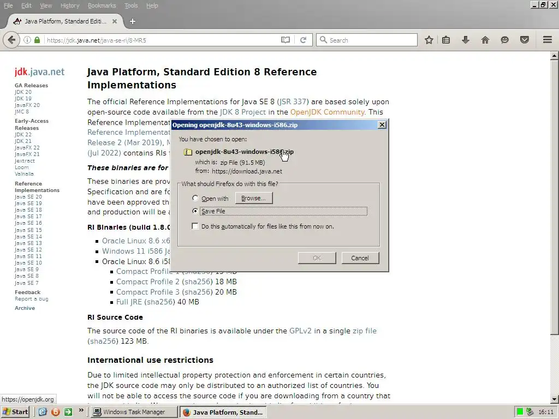Click the Java Platform Firefox taskbar button
The image size is (559, 419).
[223, 412]
